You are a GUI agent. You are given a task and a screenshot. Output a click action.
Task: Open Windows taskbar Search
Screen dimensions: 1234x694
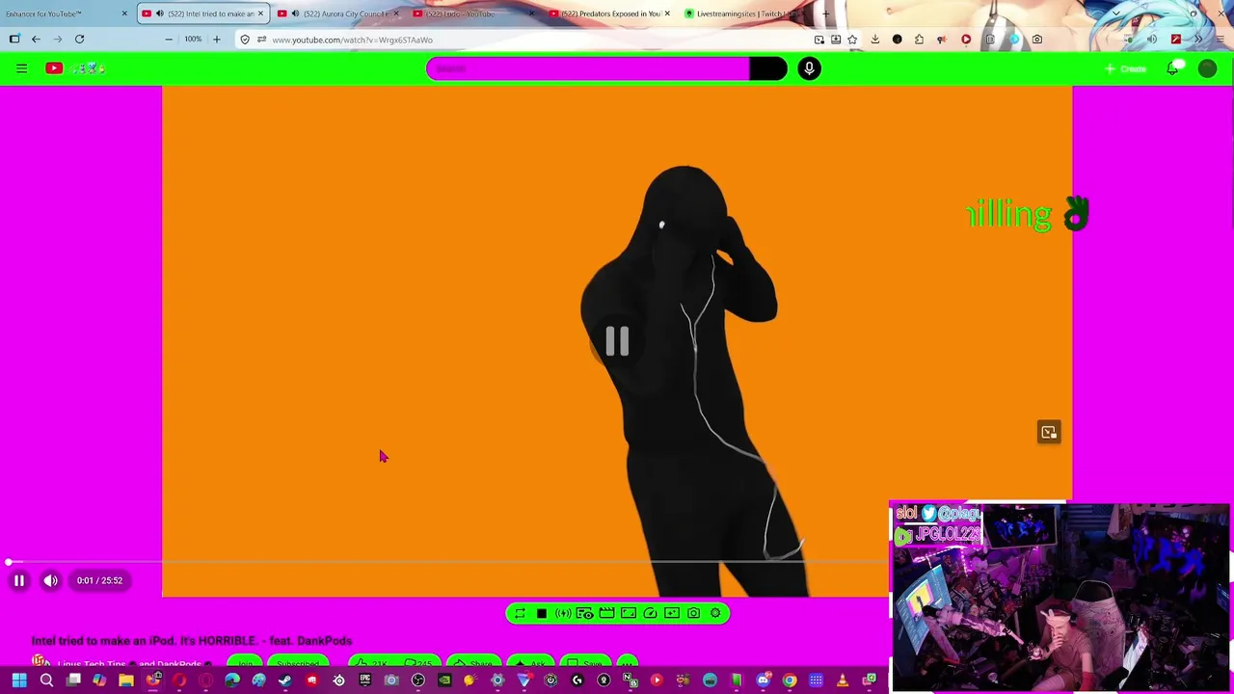[46, 681]
